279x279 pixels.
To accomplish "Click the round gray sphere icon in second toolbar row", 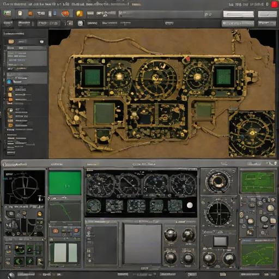I will pos(80,23).
